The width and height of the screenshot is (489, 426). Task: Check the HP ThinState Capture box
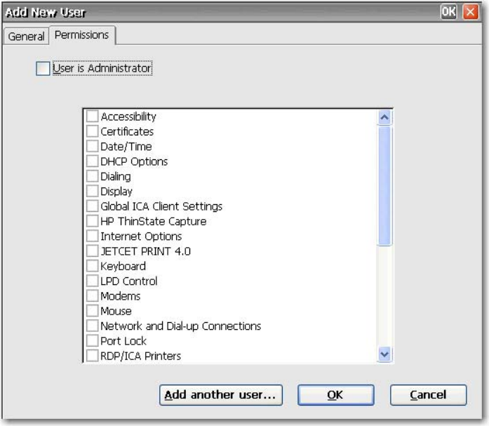coord(93,221)
